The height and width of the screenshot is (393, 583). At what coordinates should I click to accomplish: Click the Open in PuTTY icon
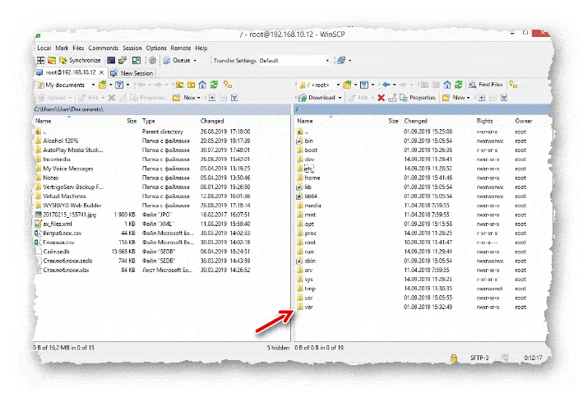pyautogui.click(x=123, y=60)
